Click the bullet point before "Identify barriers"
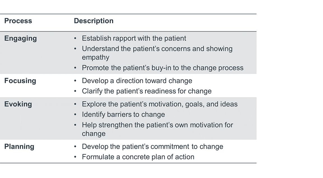This screenshot has height=178, width=323. tap(75, 115)
